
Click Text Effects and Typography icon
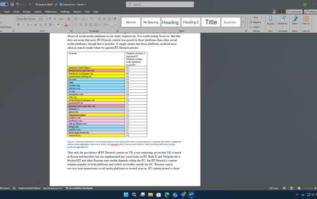tap(51, 24)
